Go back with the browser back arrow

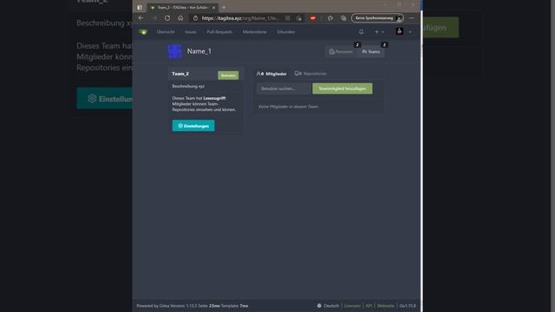pyautogui.click(x=141, y=18)
